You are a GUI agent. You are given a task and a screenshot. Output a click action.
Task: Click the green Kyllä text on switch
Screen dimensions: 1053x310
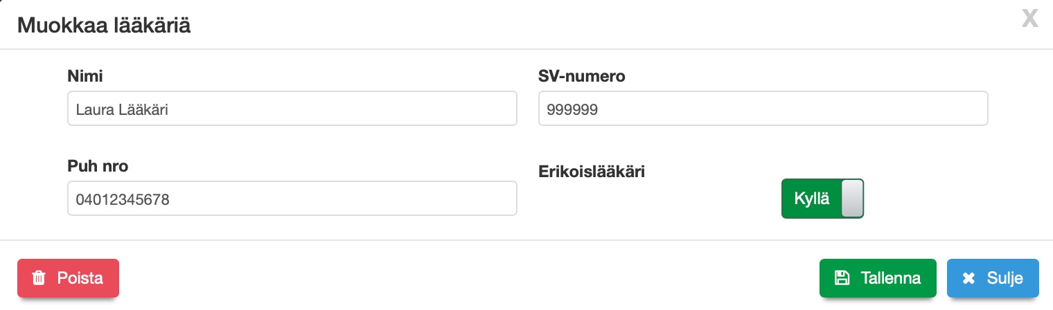pos(811,199)
